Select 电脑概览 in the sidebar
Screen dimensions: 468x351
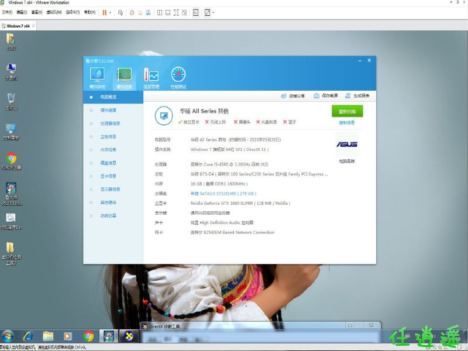click(x=113, y=97)
